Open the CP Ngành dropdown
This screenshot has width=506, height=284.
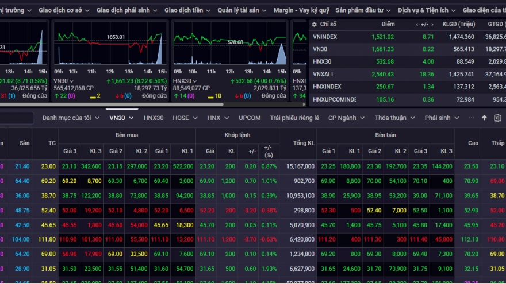coord(346,118)
